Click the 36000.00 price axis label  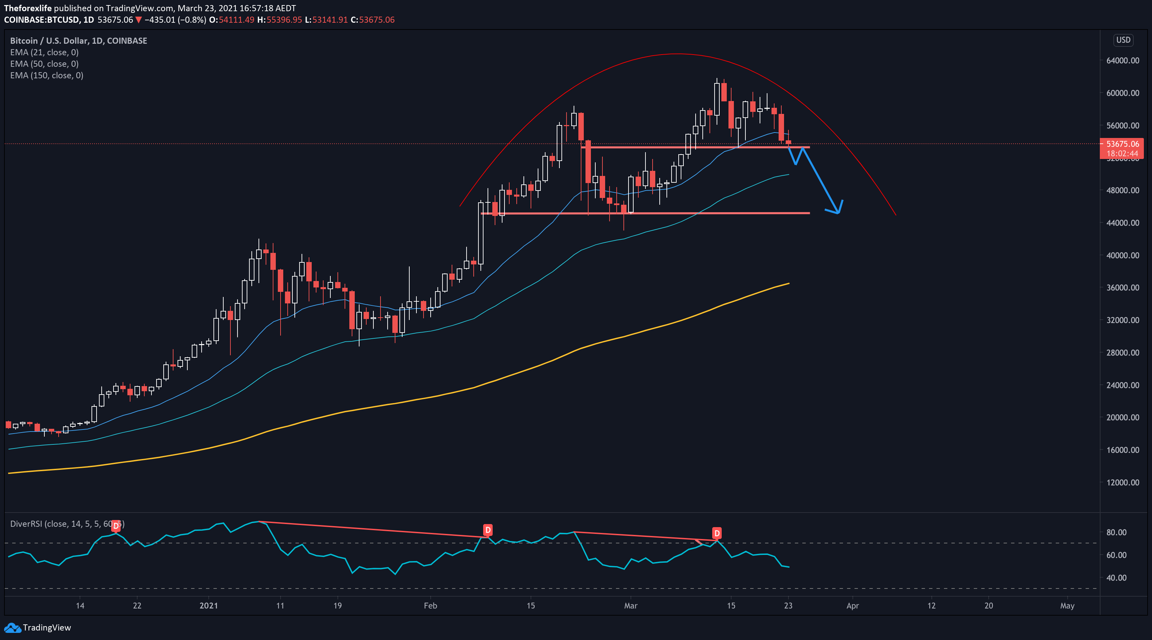click(1123, 288)
